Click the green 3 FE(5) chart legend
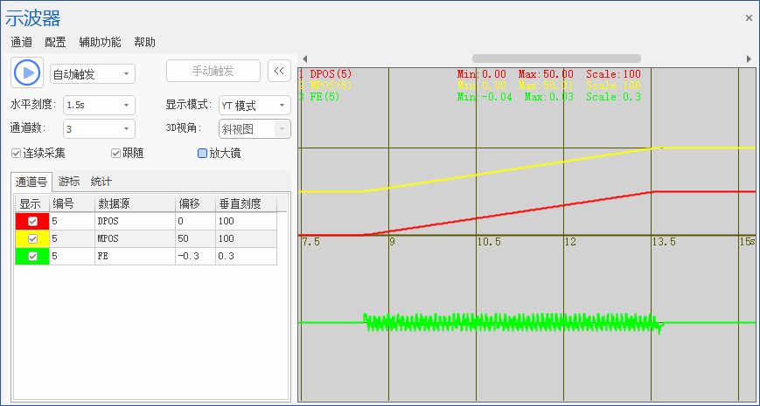The height and width of the screenshot is (406, 760). (x=319, y=97)
